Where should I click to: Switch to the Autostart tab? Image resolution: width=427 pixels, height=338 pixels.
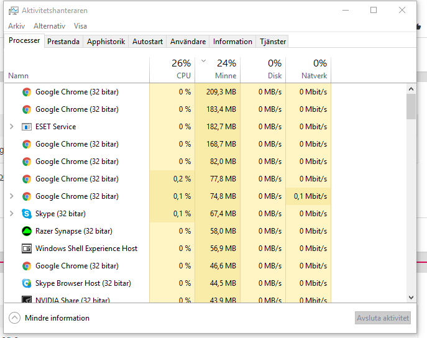click(147, 42)
